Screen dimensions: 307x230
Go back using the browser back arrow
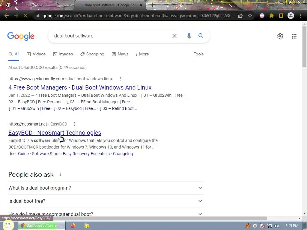coord(7,16)
